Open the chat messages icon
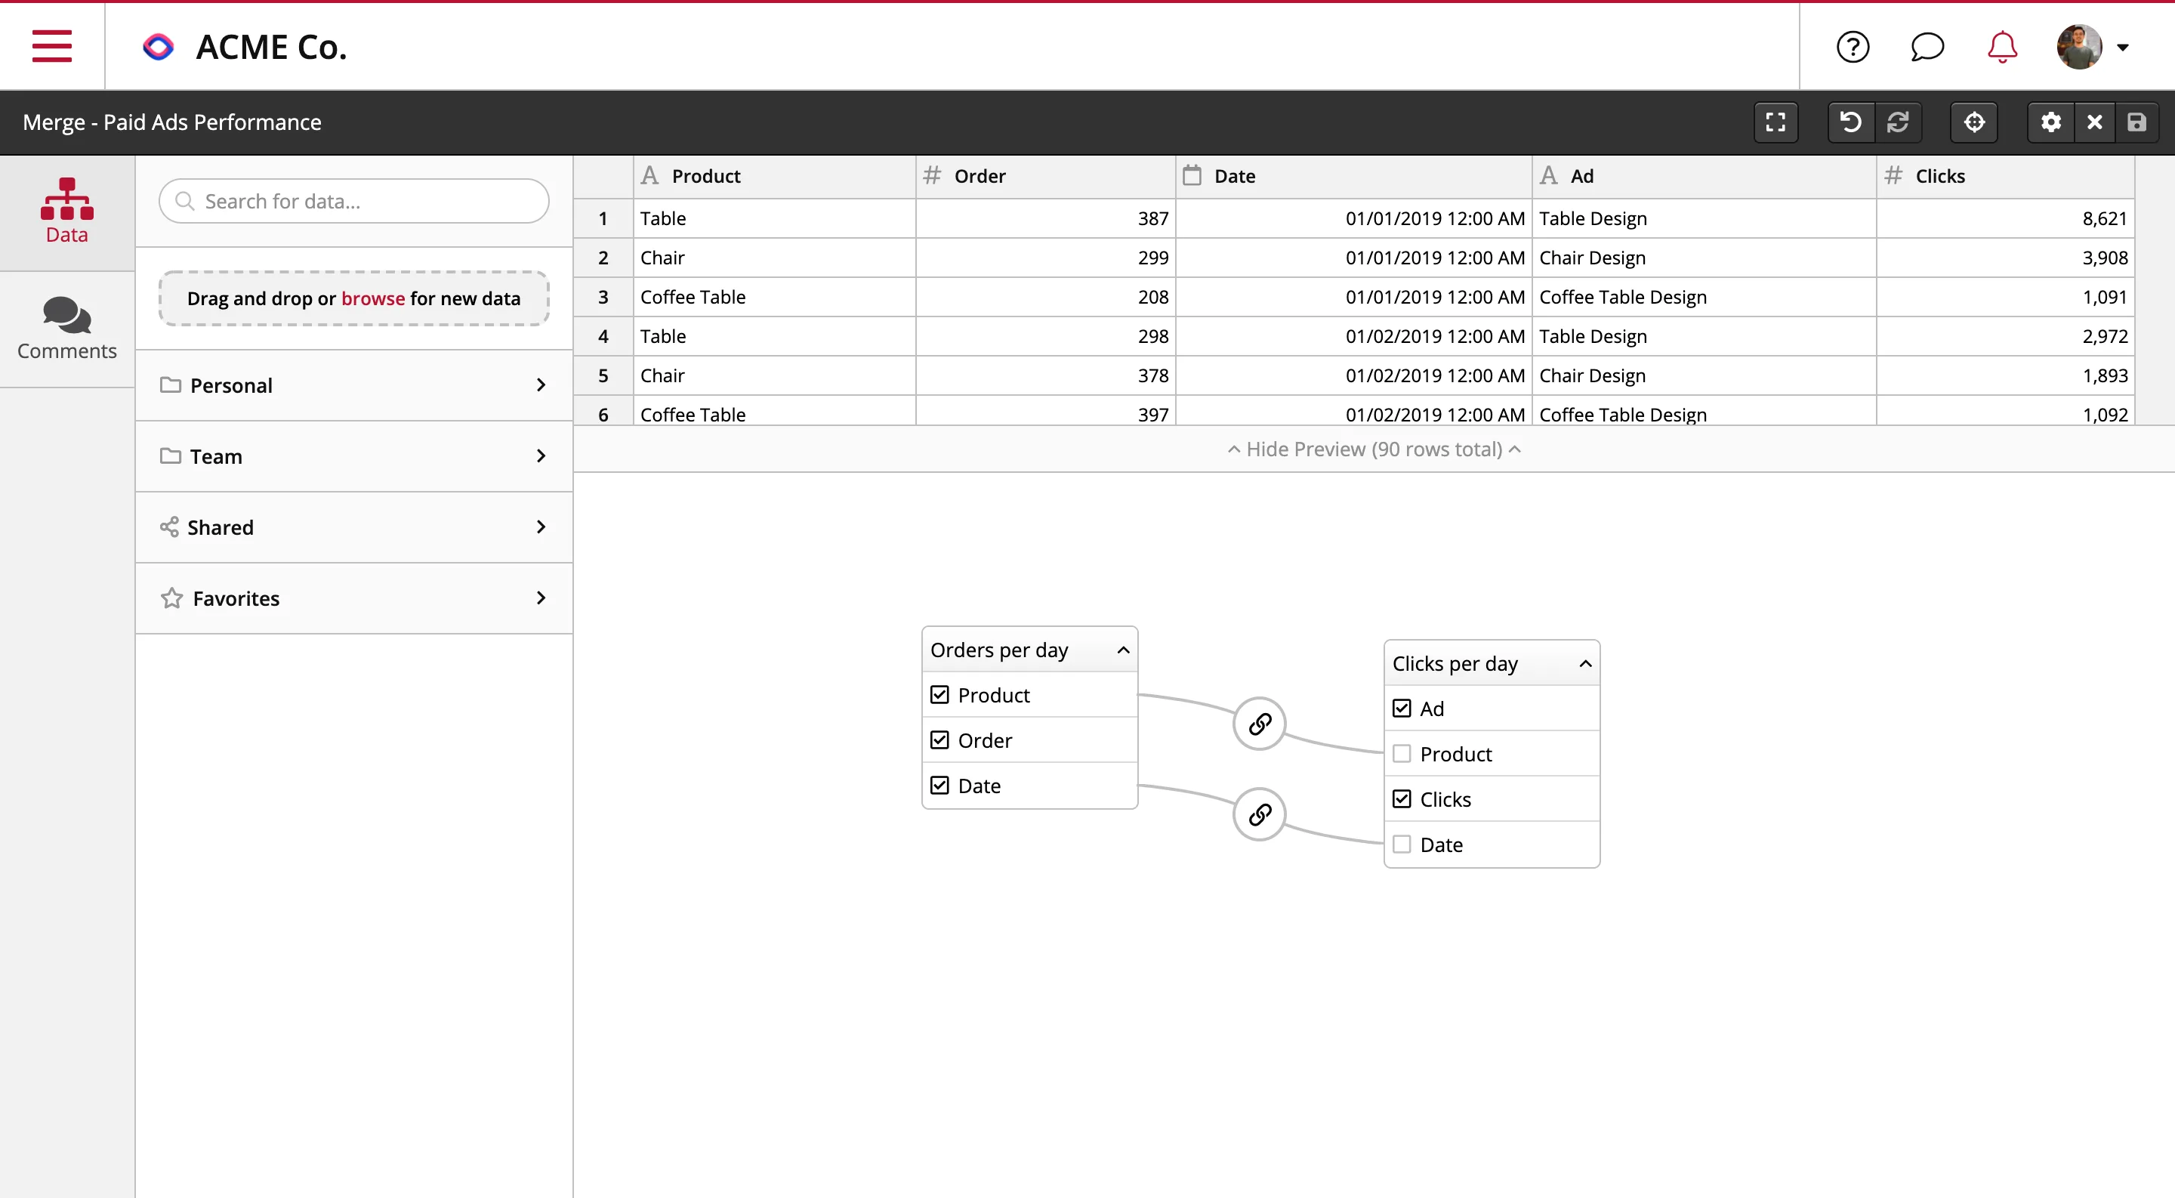This screenshot has height=1198, width=2175. pyautogui.click(x=1927, y=46)
